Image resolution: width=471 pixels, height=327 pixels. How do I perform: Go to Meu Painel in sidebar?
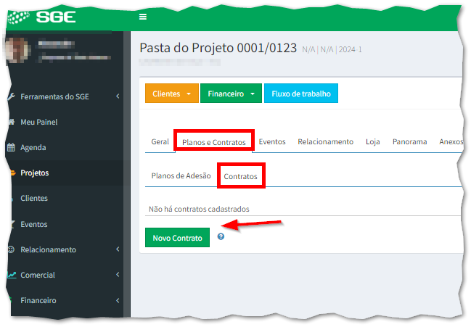tap(39, 122)
